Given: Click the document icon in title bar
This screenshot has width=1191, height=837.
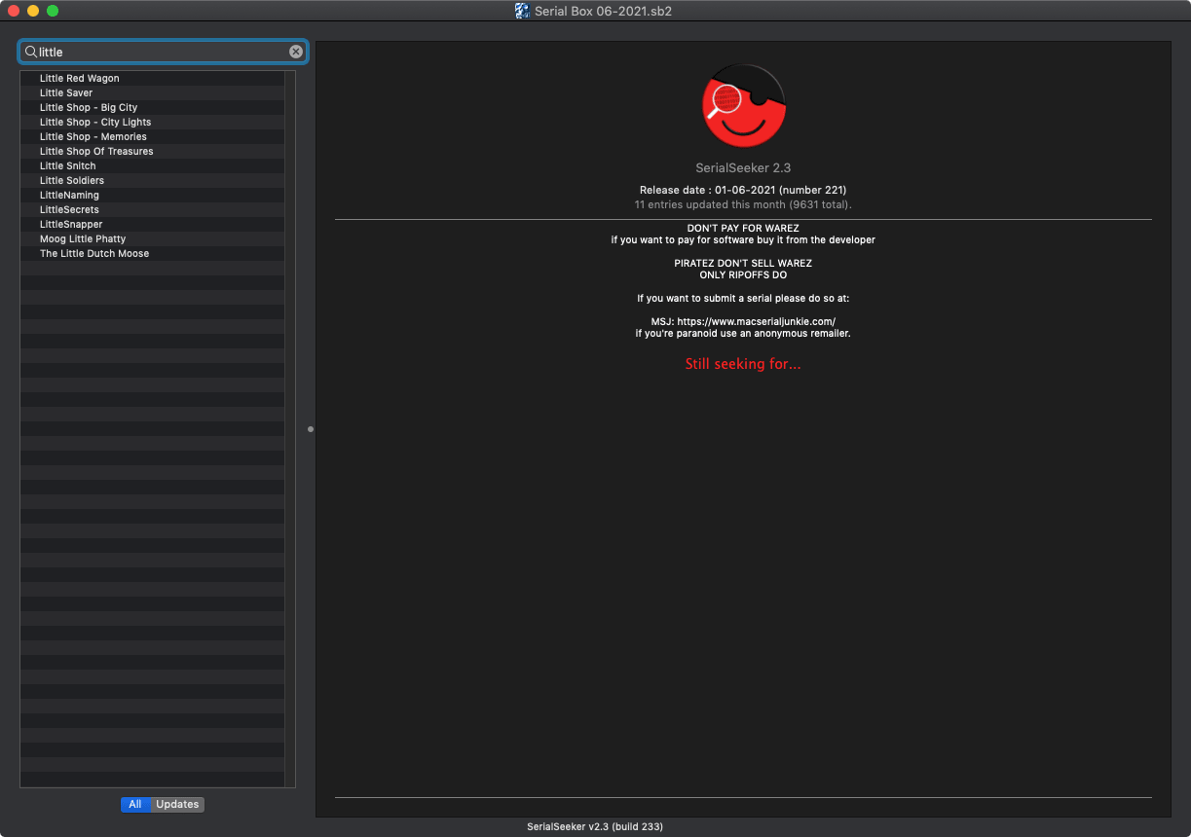Looking at the screenshot, I should (x=522, y=11).
